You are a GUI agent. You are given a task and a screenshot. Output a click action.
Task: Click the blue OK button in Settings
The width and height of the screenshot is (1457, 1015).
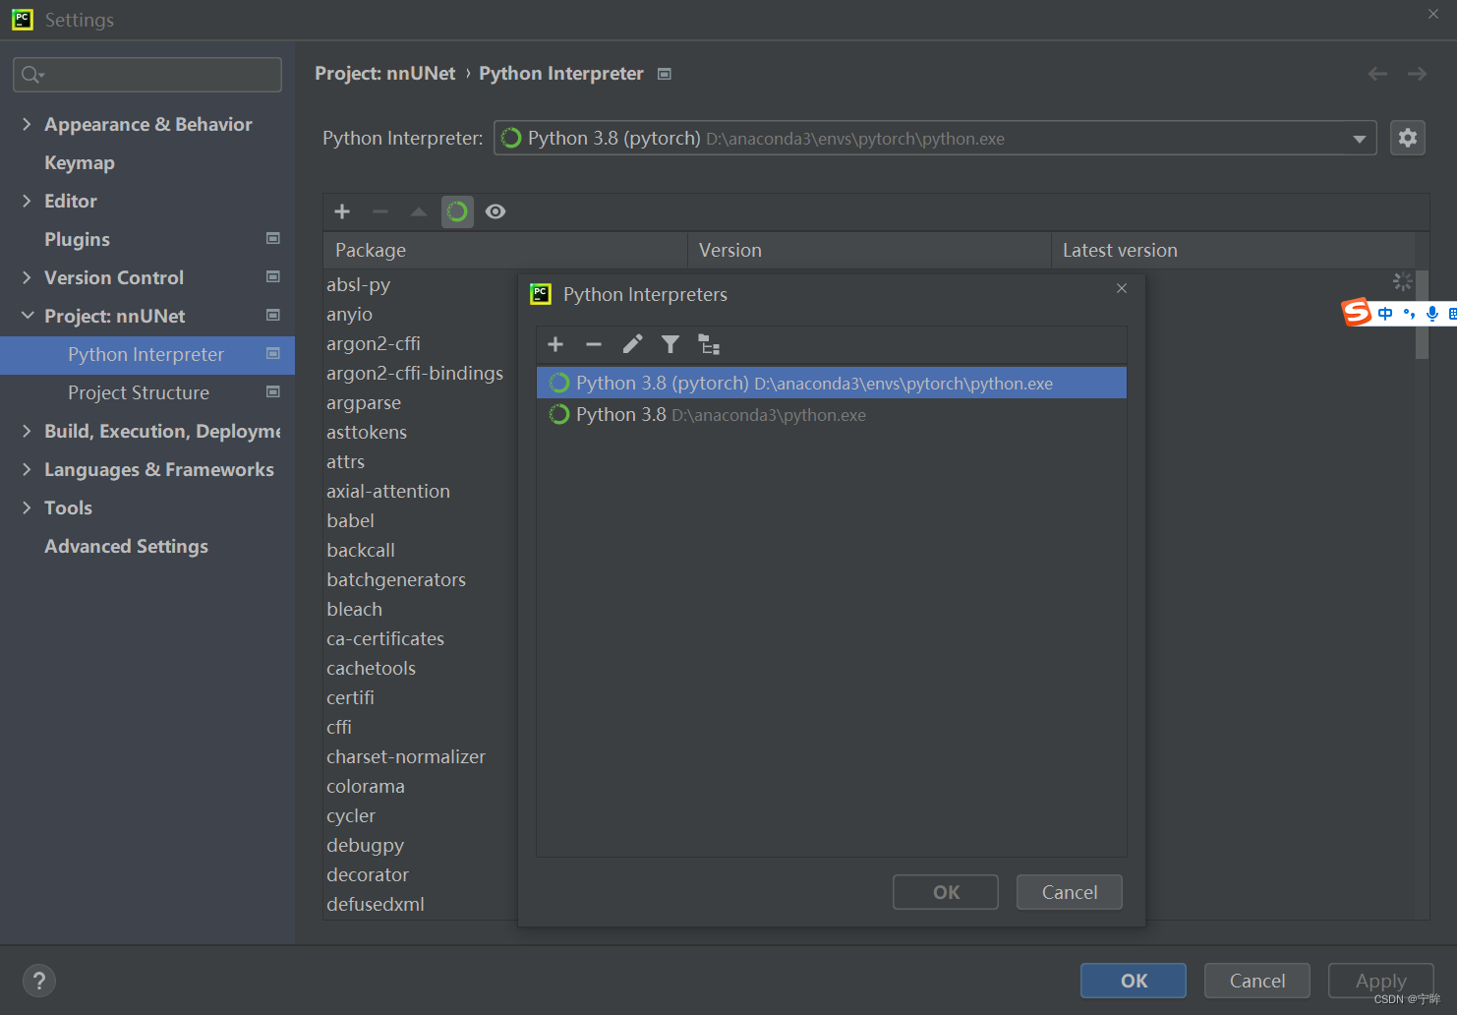(1134, 981)
